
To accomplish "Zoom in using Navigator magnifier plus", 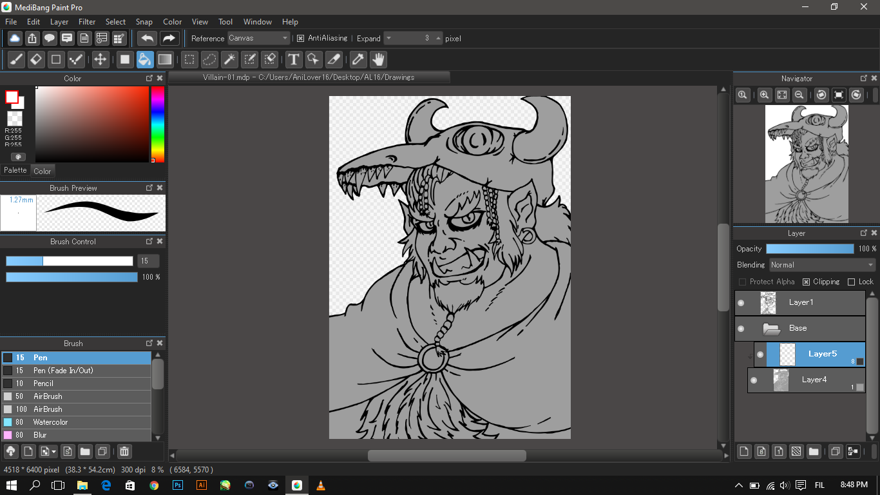I will pyautogui.click(x=764, y=95).
